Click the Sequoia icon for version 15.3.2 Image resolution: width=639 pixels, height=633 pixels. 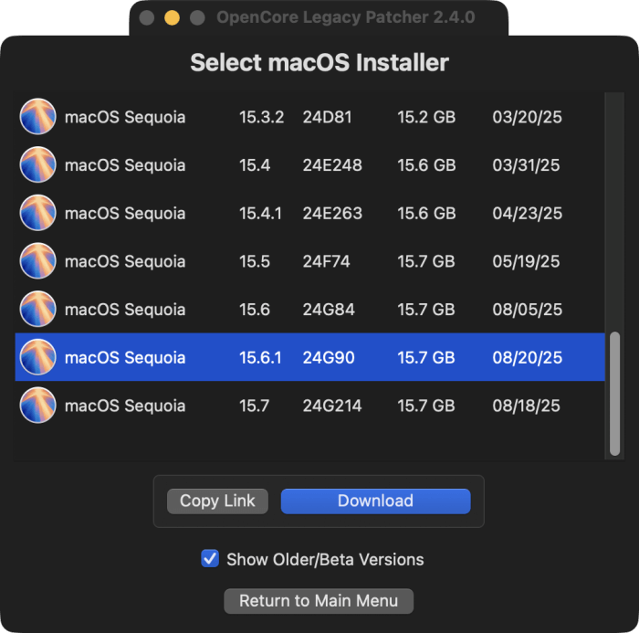point(38,117)
